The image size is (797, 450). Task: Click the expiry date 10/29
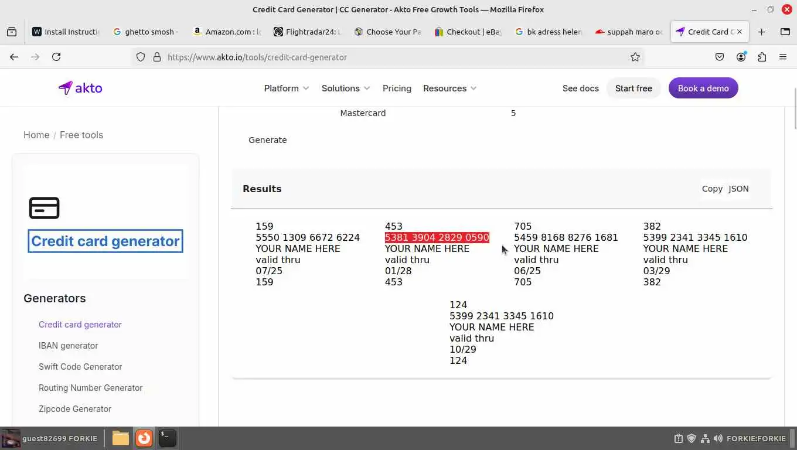(x=463, y=349)
